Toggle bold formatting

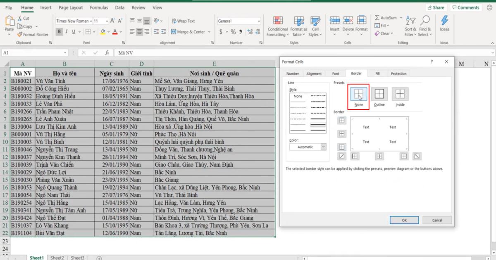[59, 31]
